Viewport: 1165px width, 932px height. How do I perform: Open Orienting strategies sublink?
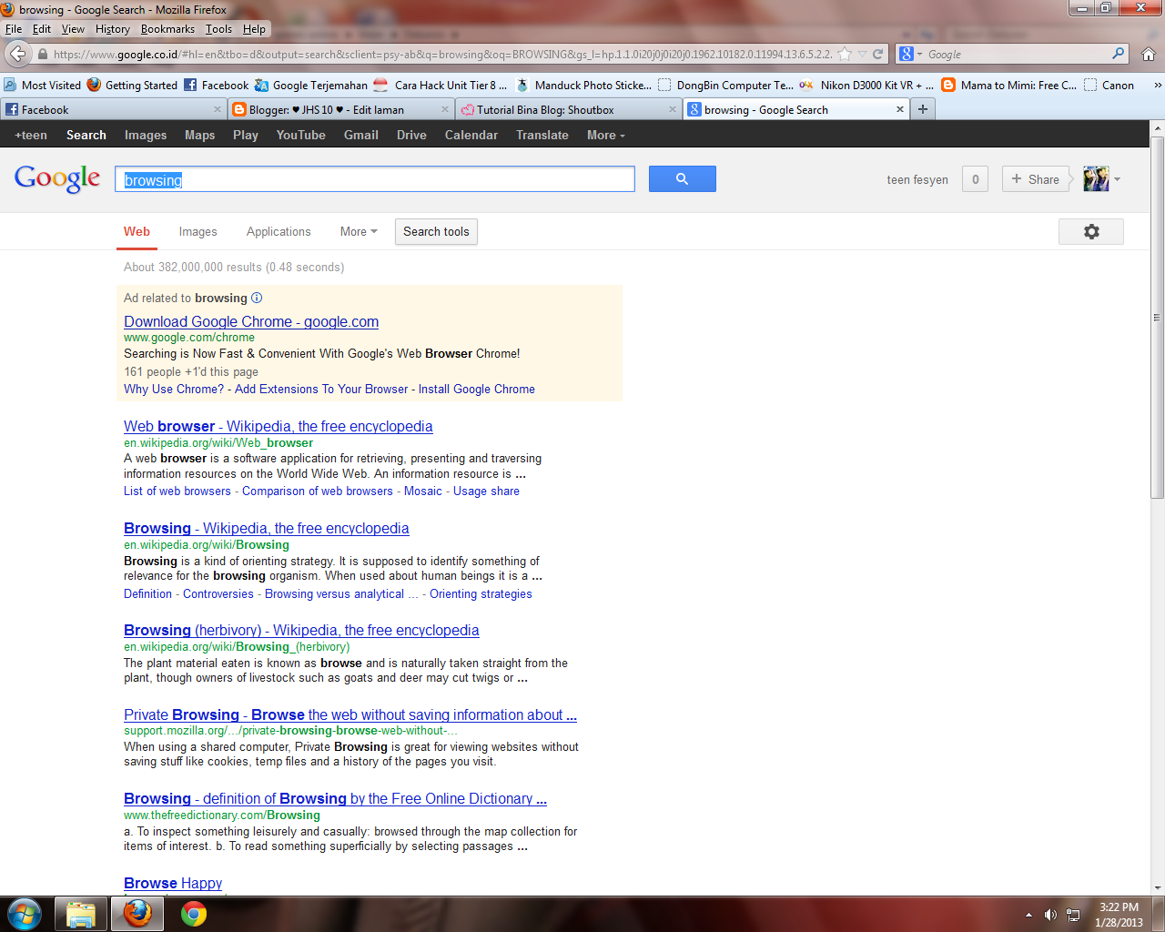pos(481,593)
